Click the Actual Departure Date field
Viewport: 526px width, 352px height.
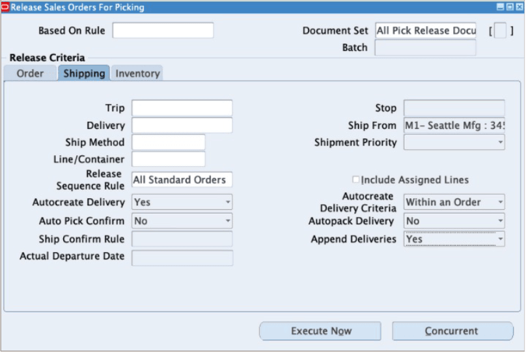182,258
